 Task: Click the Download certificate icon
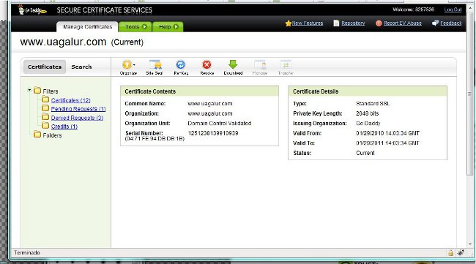(x=233, y=64)
